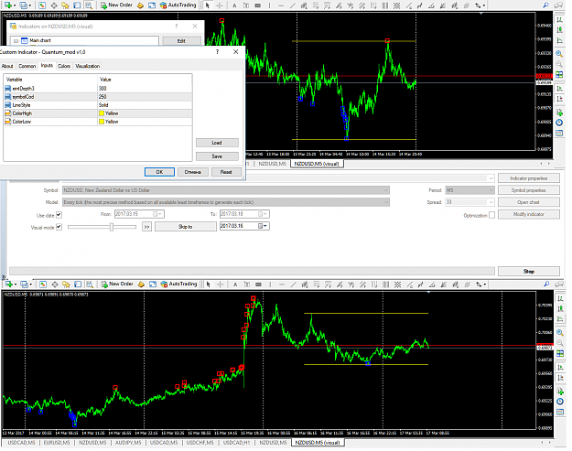Zoom in on the upper chart
Screen dimensions: 572x451
tap(559, 54)
